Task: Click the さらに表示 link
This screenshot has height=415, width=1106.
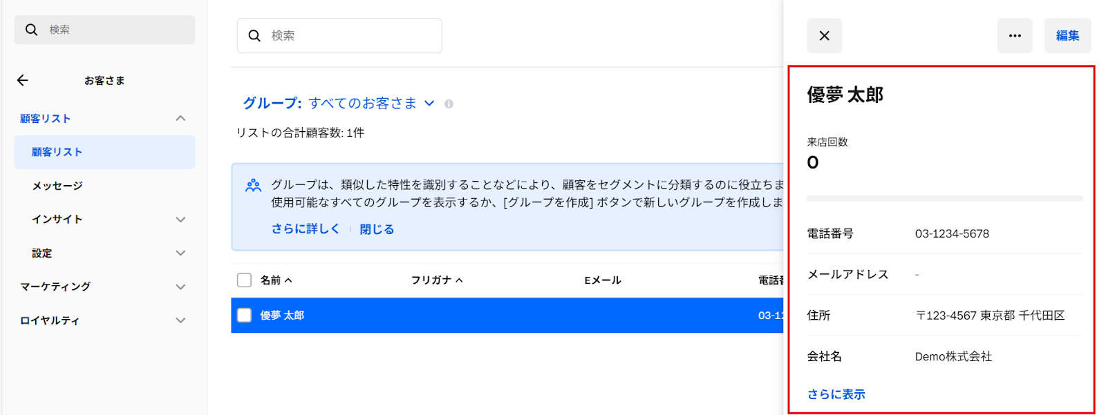Action: [x=836, y=394]
